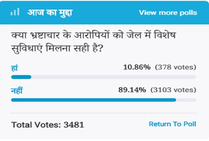Click the आज का मुद्दा header title
The width and height of the screenshot is (209, 141).
50,13
